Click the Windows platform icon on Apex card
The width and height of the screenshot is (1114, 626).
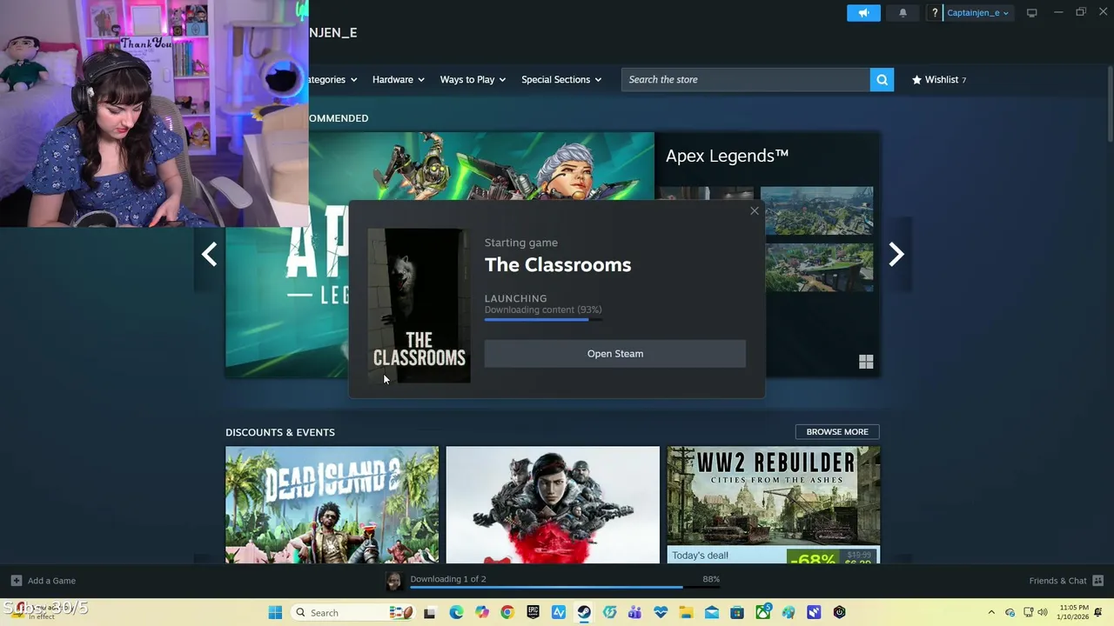[x=866, y=362]
